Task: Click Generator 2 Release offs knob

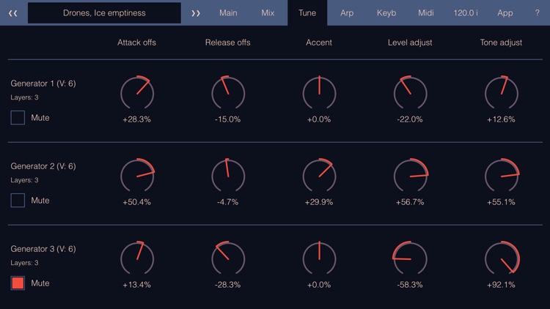Action: pyautogui.click(x=228, y=176)
